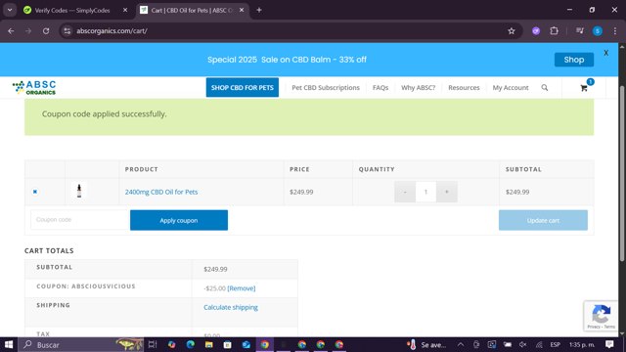
Task: Open the Chrome three-dot menu
Action: [615, 30]
